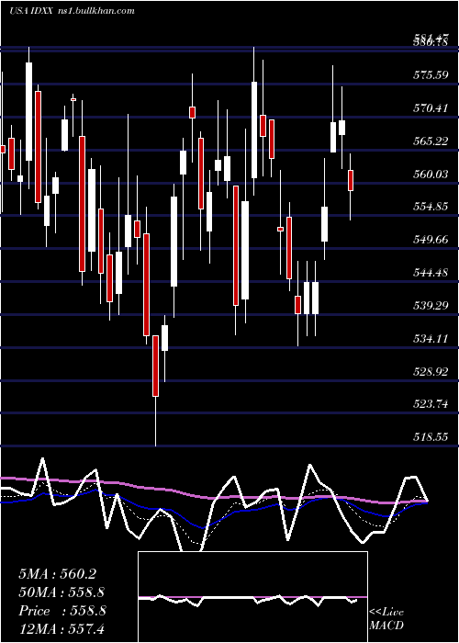Select the 549.66 price axis label

[x=431, y=240]
